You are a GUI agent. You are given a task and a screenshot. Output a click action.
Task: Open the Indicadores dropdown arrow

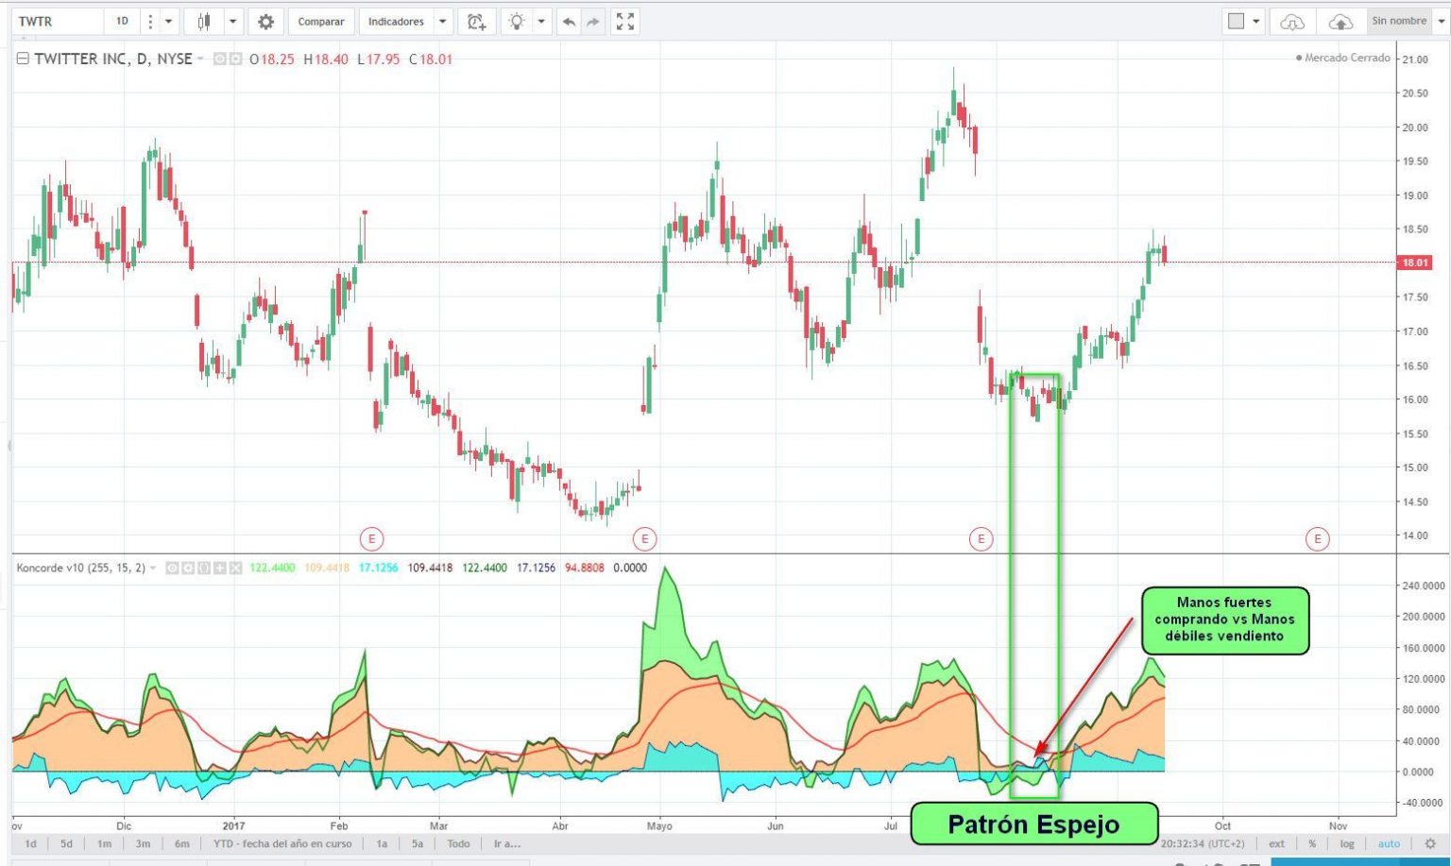[x=442, y=22]
